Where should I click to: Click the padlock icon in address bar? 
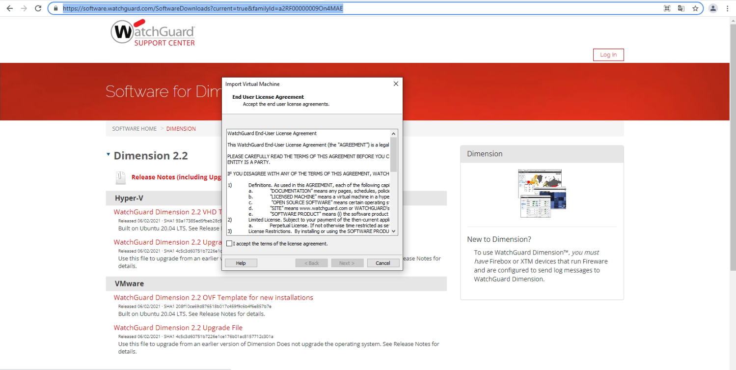click(x=55, y=8)
